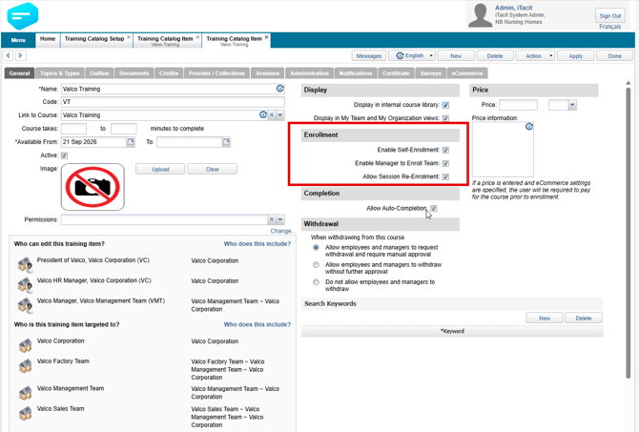Click the translate icon in the Name field
Viewport: 639px width, 432px height.
280,89
